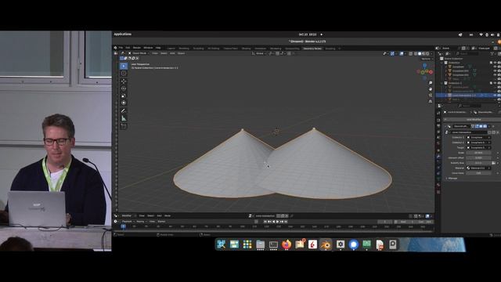Collapse the Collection 2 tree in the outliner

click(442, 83)
